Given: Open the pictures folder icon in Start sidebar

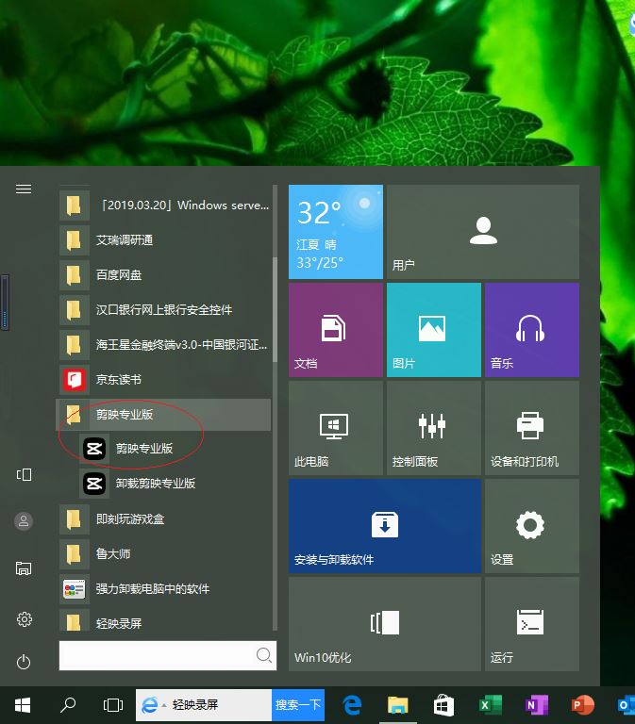Looking at the screenshot, I should click(x=24, y=568).
